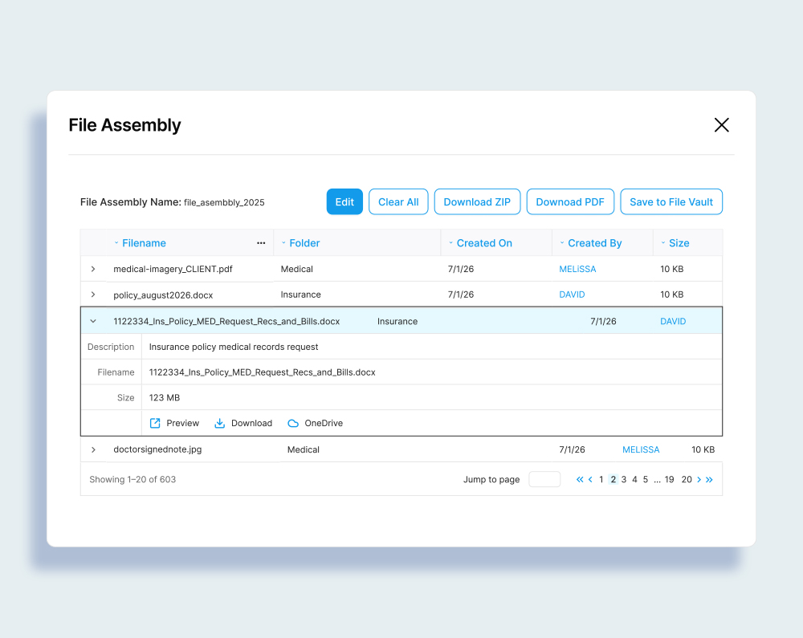This screenshot has height=638, width=803.
Task: Close the File Assembly dialog
Action: (x=721, y=124)
